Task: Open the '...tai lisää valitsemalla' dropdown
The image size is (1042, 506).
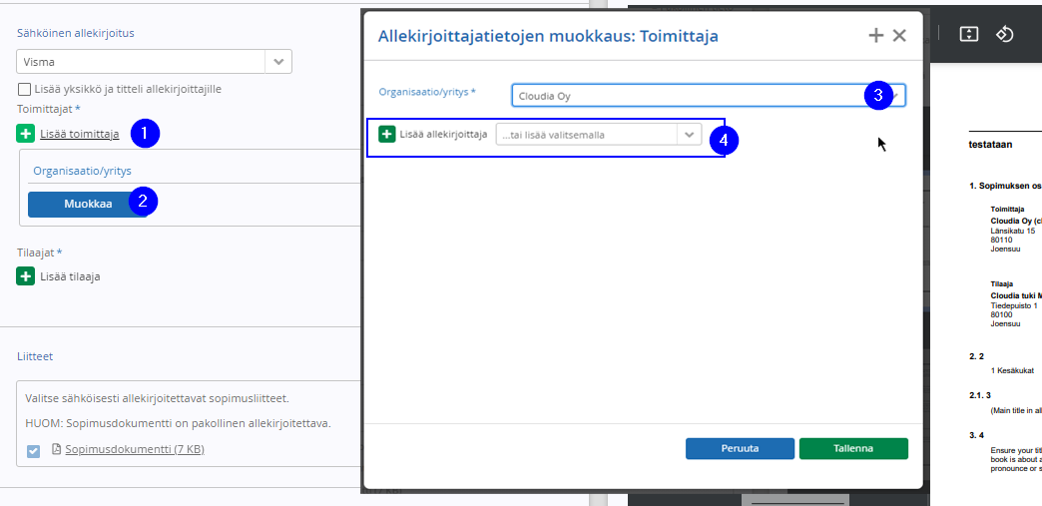Action: (x=689, y=135)
